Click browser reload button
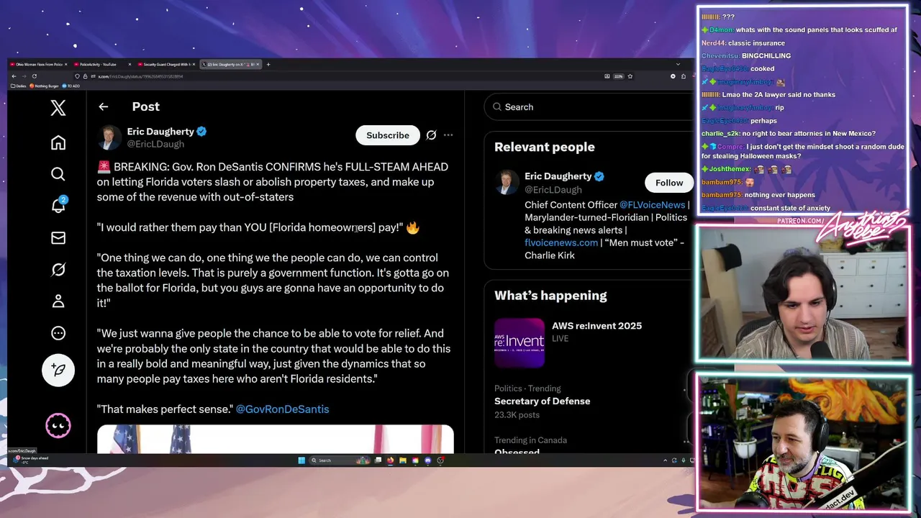The width and height of the screenshot is (921, 518). [x=34, y=76]
